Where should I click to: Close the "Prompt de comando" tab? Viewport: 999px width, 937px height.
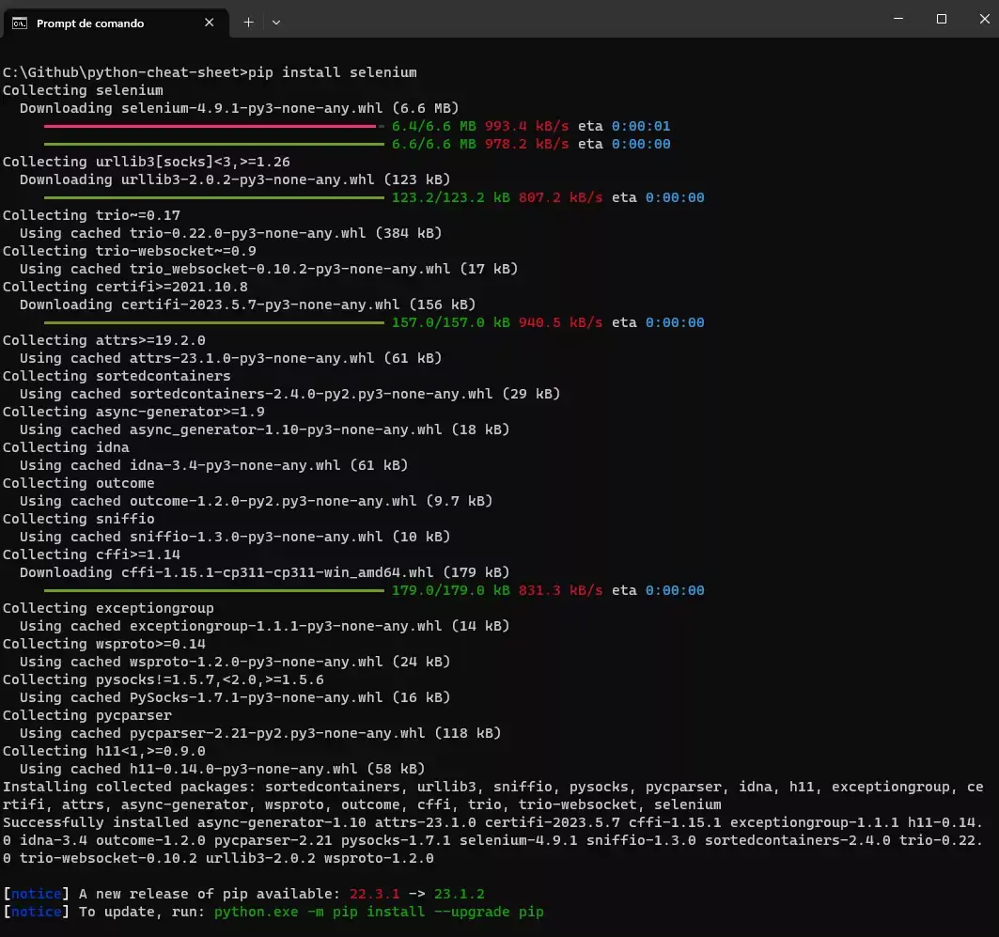209,23
